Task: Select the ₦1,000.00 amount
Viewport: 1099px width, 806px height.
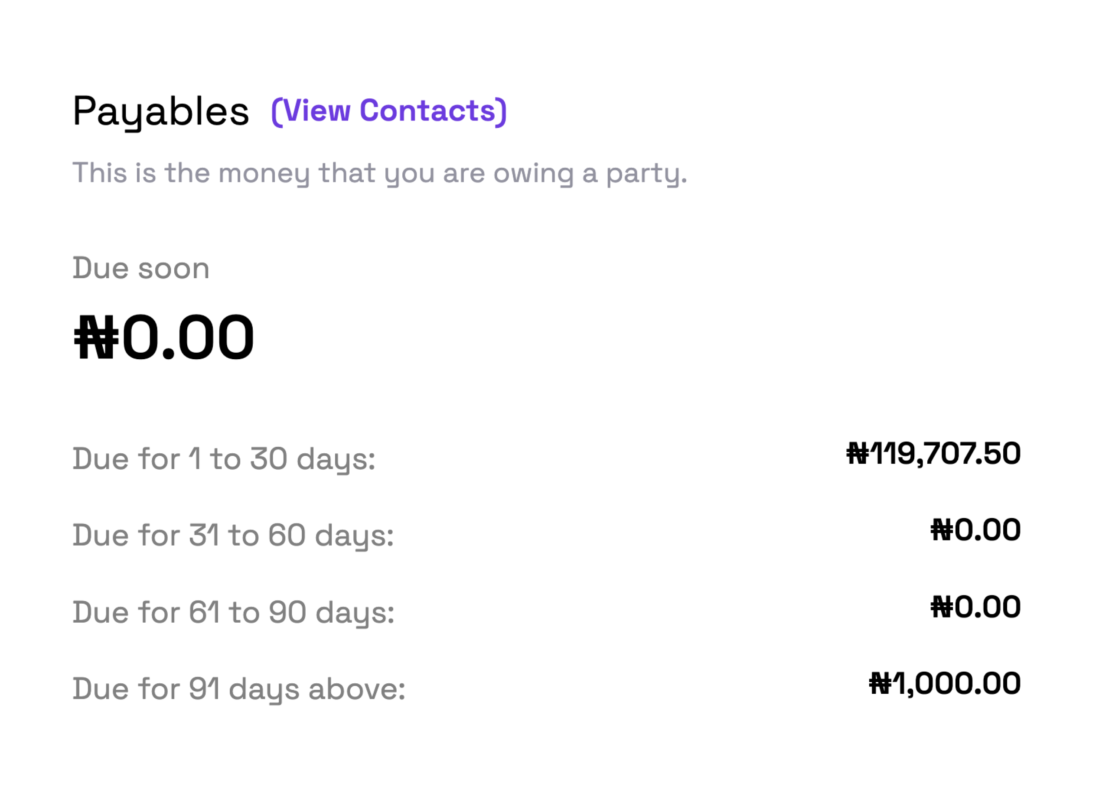Action: click(x=945, y=685)
